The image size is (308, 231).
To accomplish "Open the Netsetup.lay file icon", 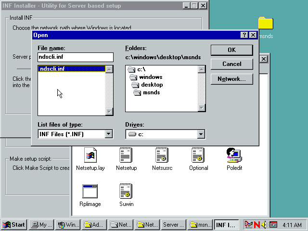I will click(90, 155).
